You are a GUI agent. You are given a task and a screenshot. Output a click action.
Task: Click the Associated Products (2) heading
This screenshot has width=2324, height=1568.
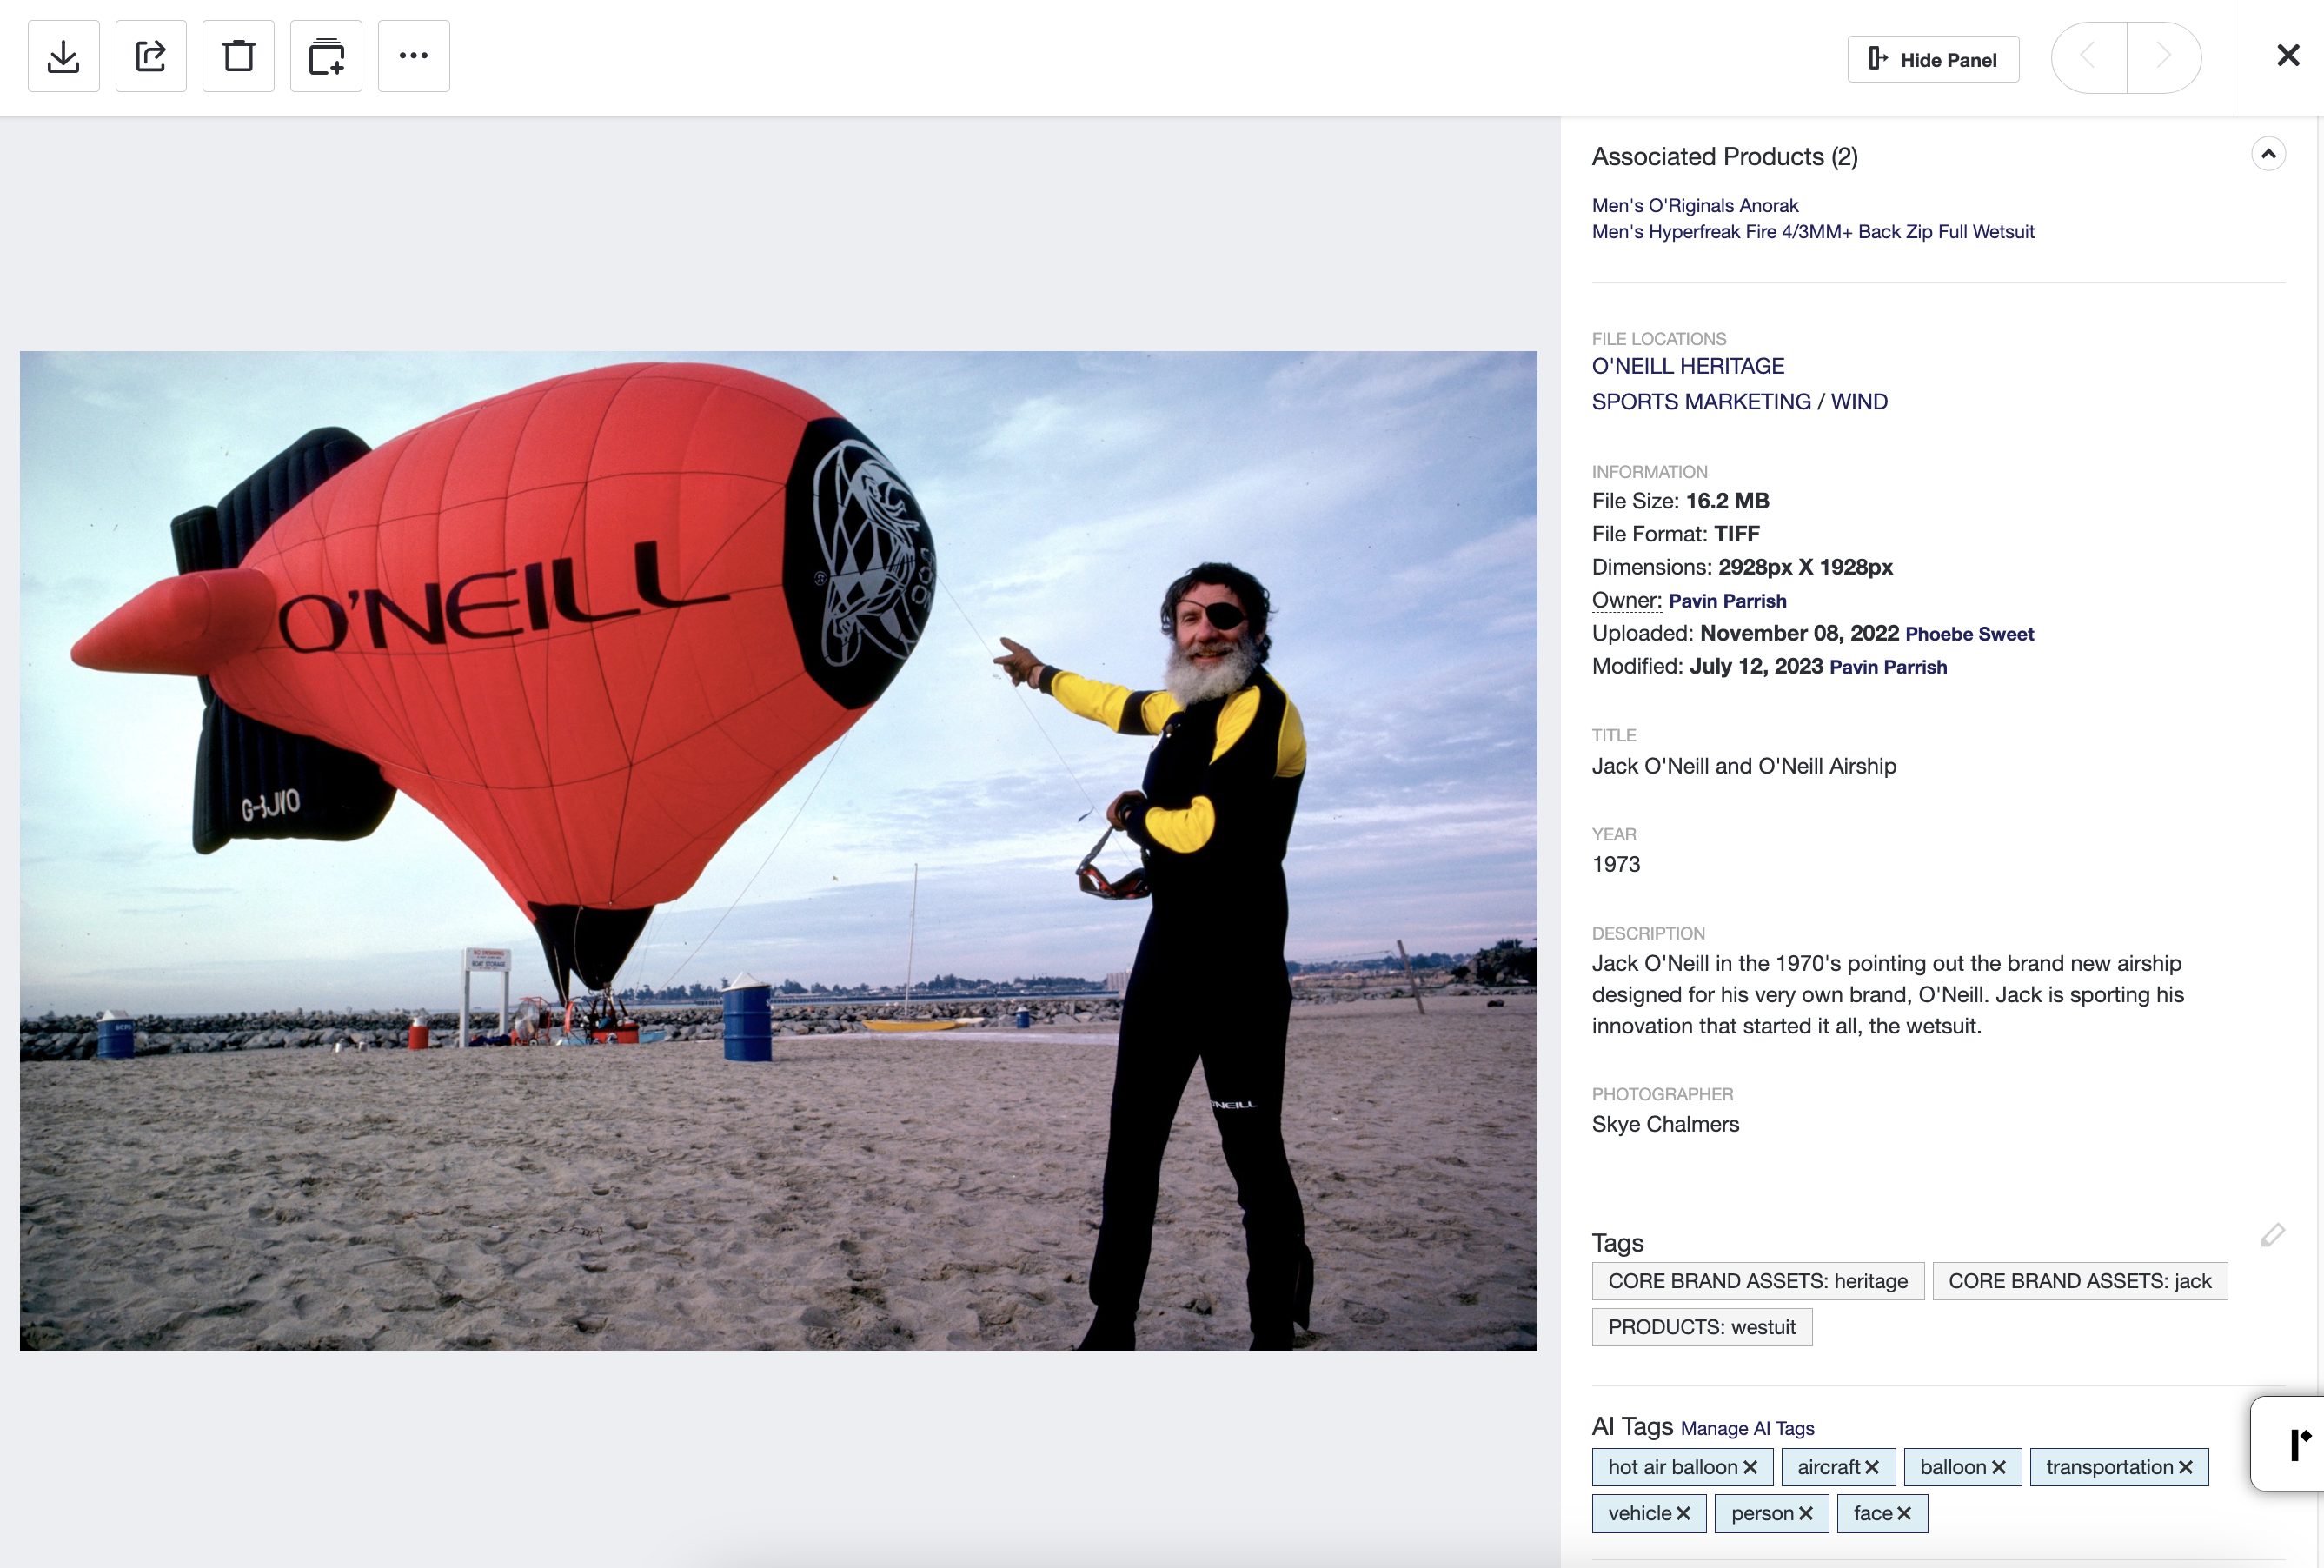click(x=1725, y=156)
